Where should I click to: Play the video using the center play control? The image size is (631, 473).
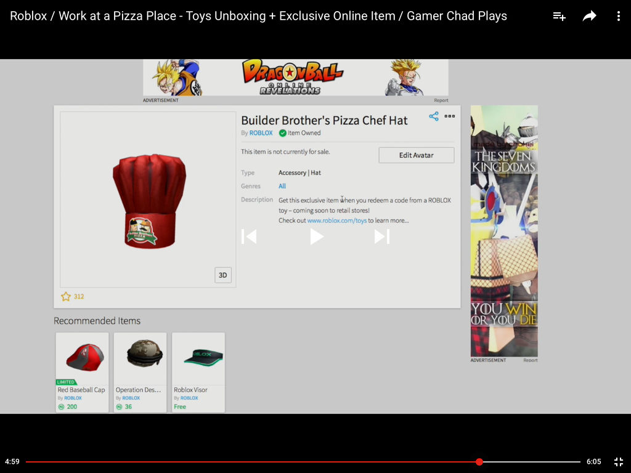tap(317, 236)
